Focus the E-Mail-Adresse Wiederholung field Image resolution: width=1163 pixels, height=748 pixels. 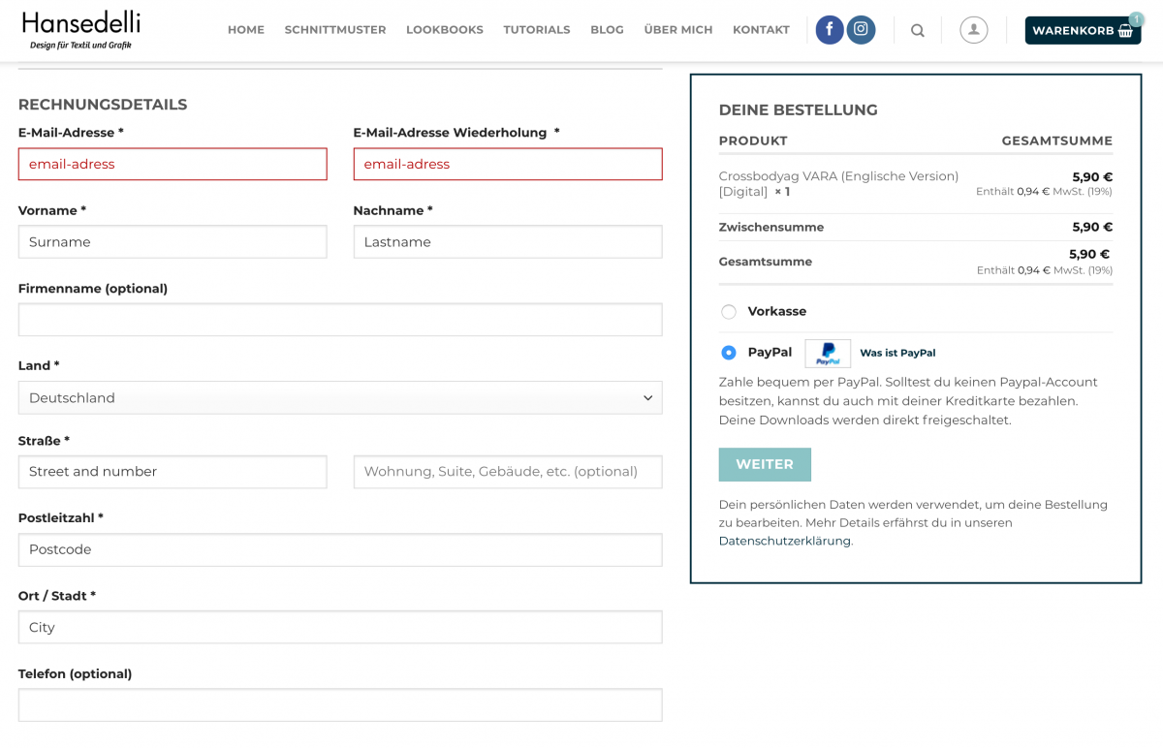coord(508,164)
